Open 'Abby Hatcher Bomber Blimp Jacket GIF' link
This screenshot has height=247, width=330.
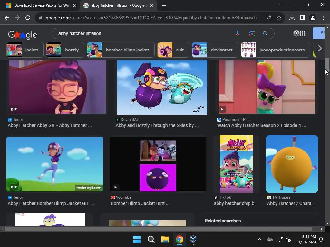click(x=51, y=203)
